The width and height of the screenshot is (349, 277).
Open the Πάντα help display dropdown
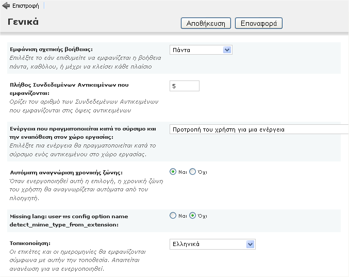pyautogui.click(x=201, y=50)
